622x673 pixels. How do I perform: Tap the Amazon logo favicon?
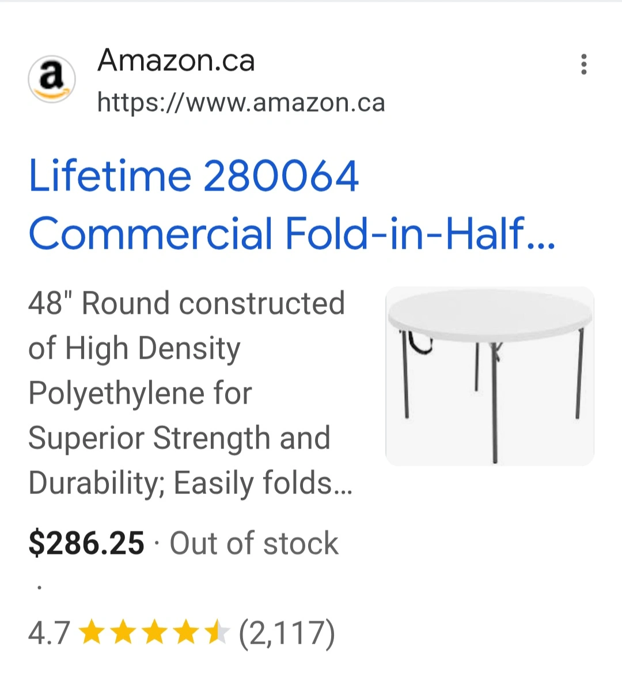[x=52, y=79]
